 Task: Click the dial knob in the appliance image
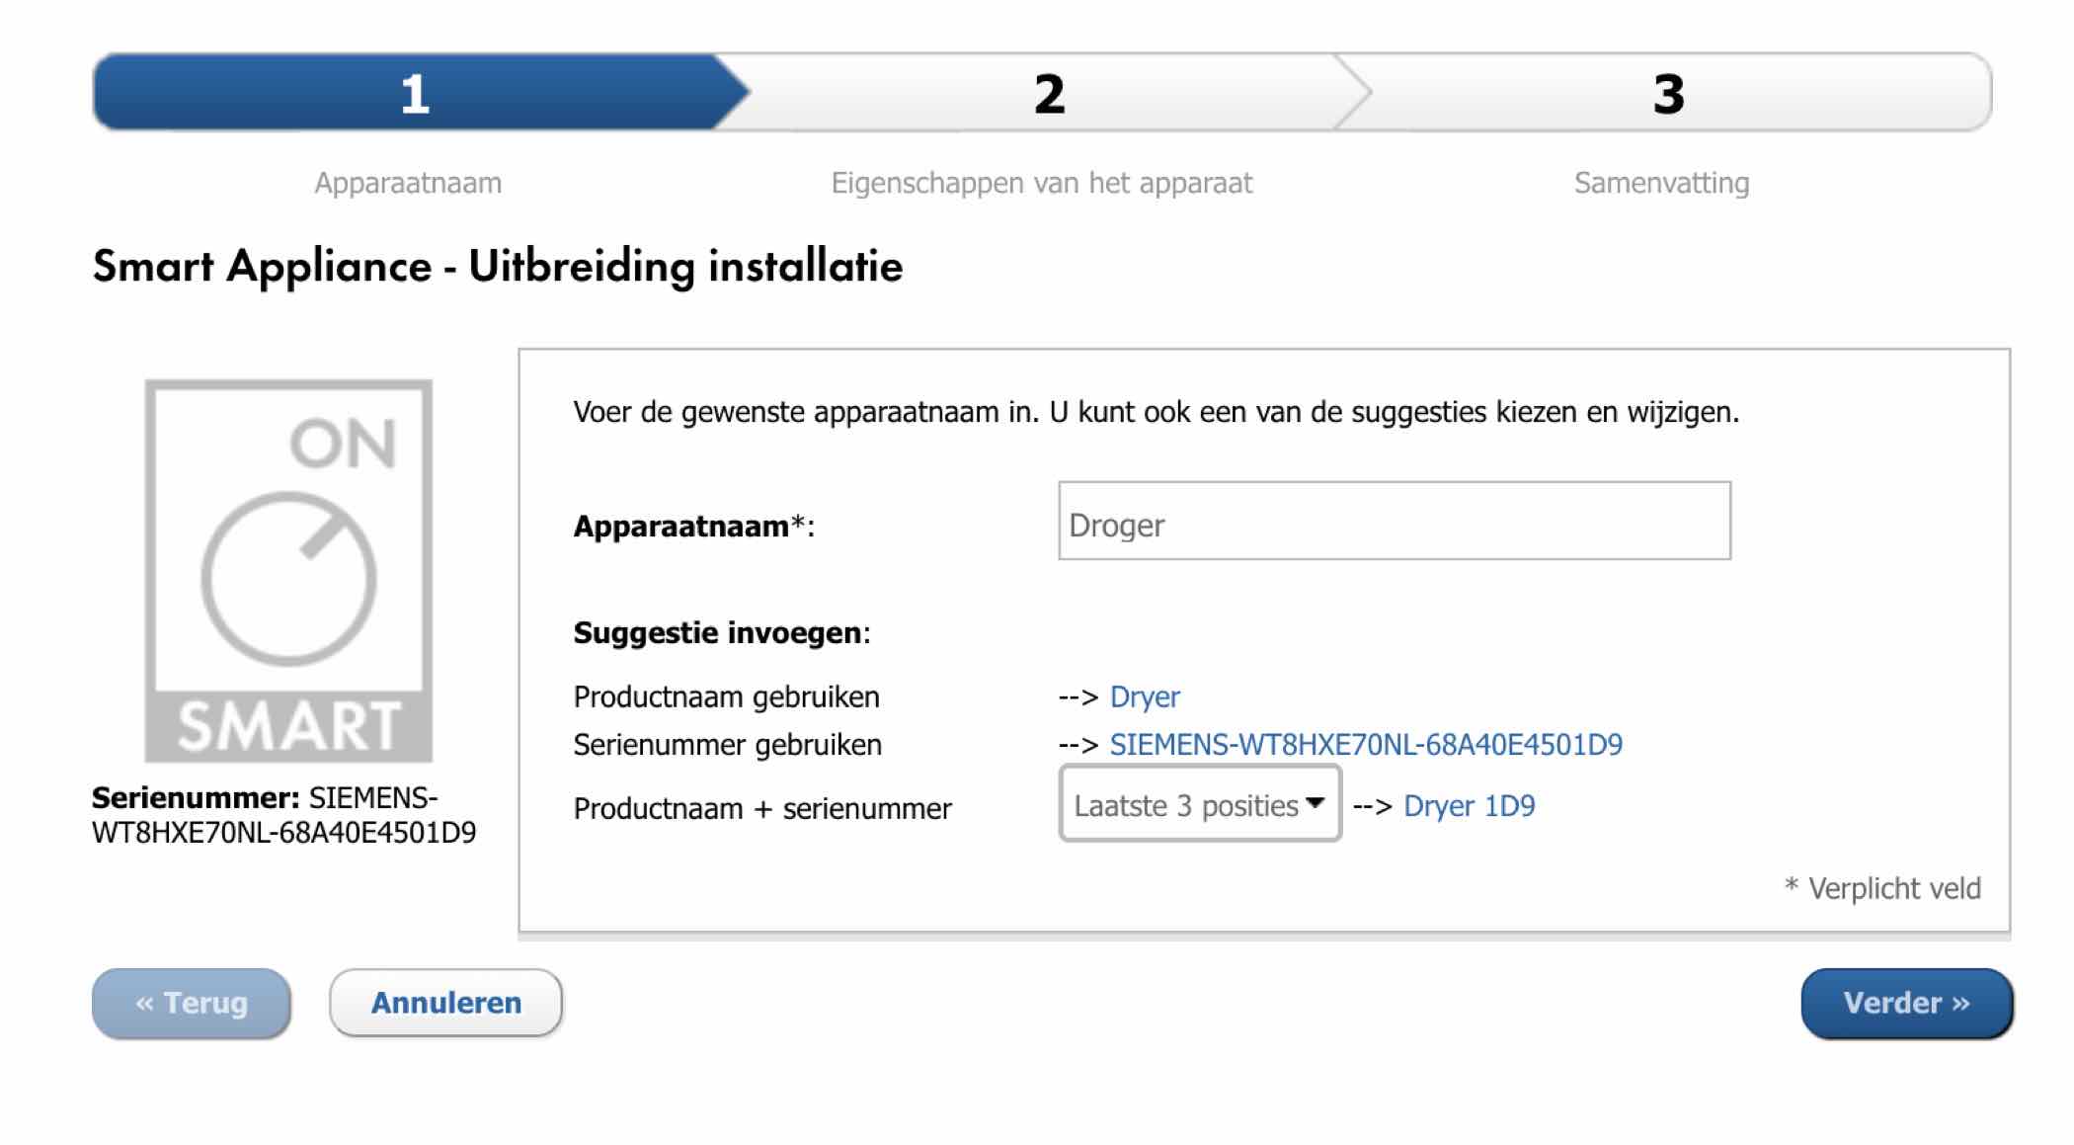(x=288, y=578)
